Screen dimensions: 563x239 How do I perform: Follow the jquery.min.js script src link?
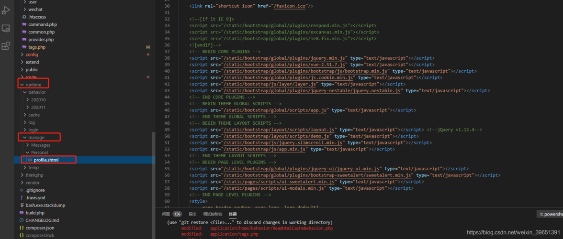pyautogui.click(x=283, y=58)
